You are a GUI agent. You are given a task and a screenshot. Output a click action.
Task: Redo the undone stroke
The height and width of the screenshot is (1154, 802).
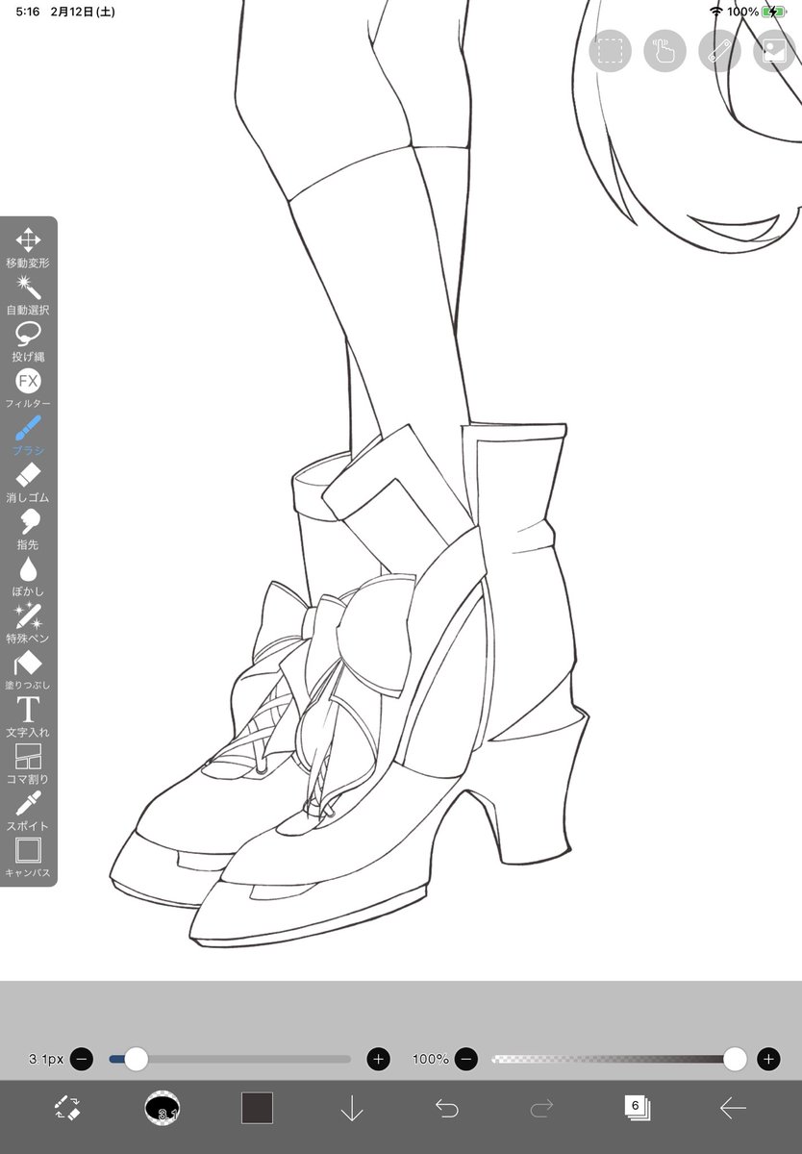(x=541, y=1109)
